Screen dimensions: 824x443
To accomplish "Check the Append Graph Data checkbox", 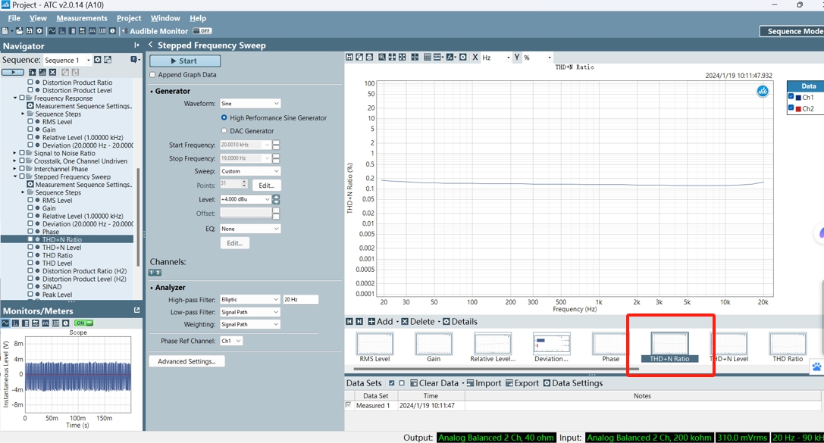I will 153,75.
